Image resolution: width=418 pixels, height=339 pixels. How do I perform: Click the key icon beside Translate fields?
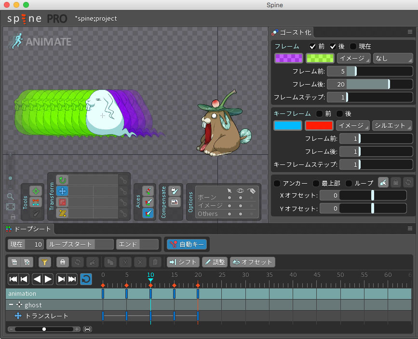pos(123,191)
